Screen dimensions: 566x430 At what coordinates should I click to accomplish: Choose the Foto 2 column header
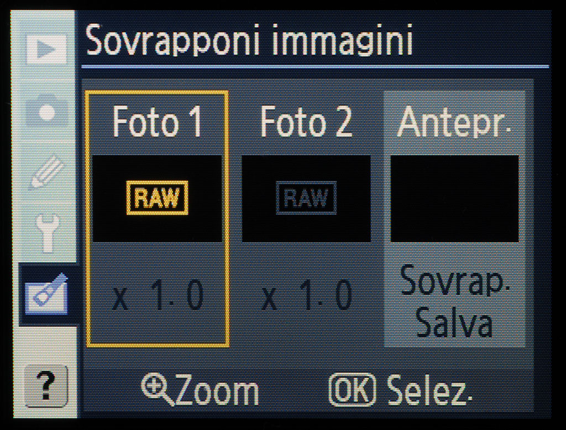click(306, 122)
